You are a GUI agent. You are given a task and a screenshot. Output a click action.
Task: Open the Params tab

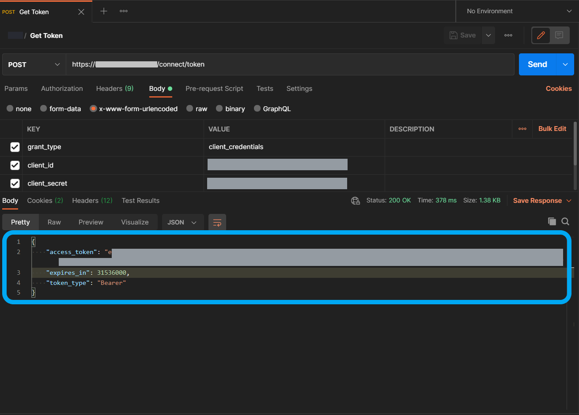(16, 89)
